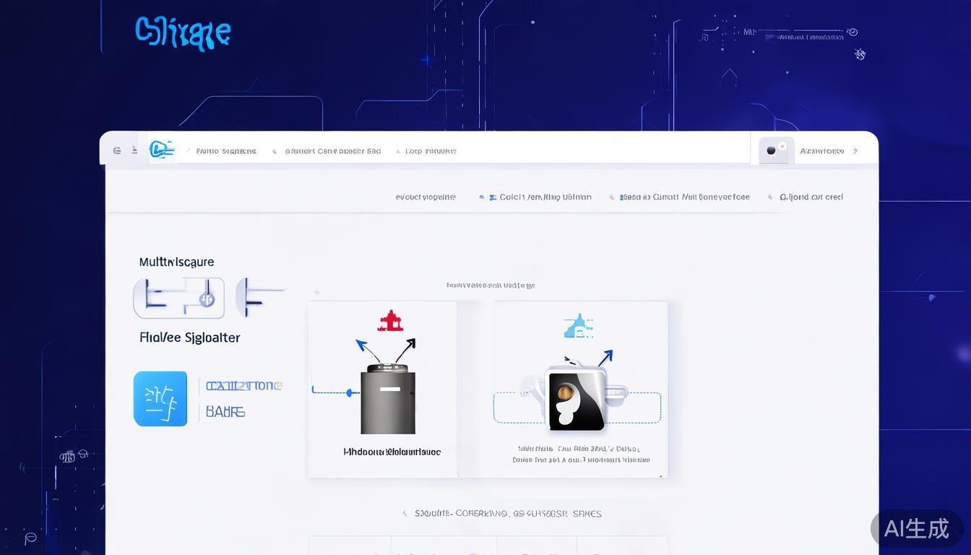The width and height of the screenshot is (971, 555).
Task: Click the blue 'CAILITTONE' link text
Action: (x=243, y=386)
